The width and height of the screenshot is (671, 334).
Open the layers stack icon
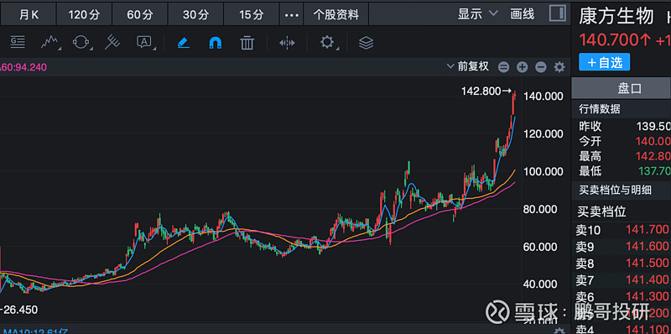366,43
